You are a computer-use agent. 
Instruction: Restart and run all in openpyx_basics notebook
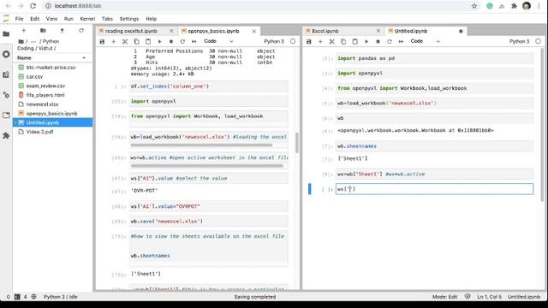click(194, 42)
